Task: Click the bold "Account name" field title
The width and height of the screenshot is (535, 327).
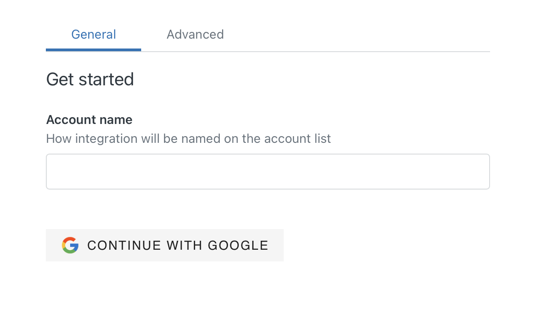Action: click(x=89, y=120)
